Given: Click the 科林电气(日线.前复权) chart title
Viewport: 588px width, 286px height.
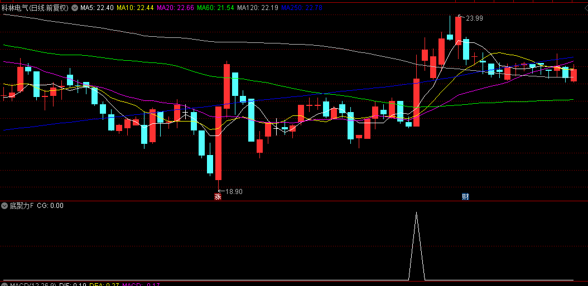Looking at the screenshot, I should (35, 7).
